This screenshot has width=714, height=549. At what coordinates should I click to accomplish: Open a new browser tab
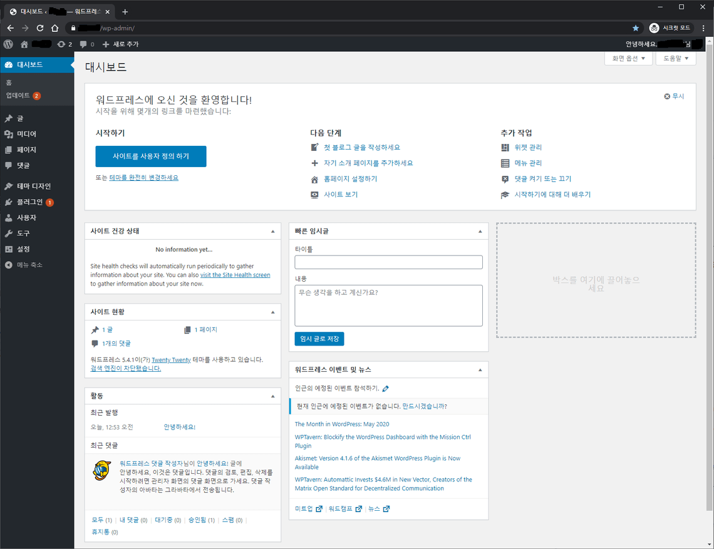125,11
